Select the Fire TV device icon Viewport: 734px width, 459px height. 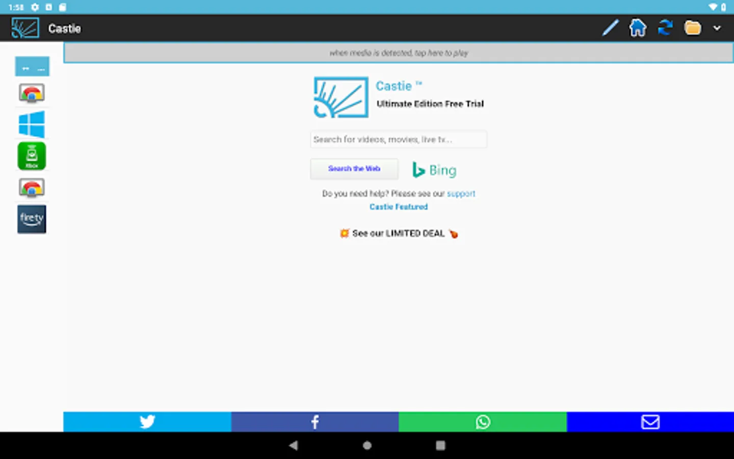click(x=32, y=219)
